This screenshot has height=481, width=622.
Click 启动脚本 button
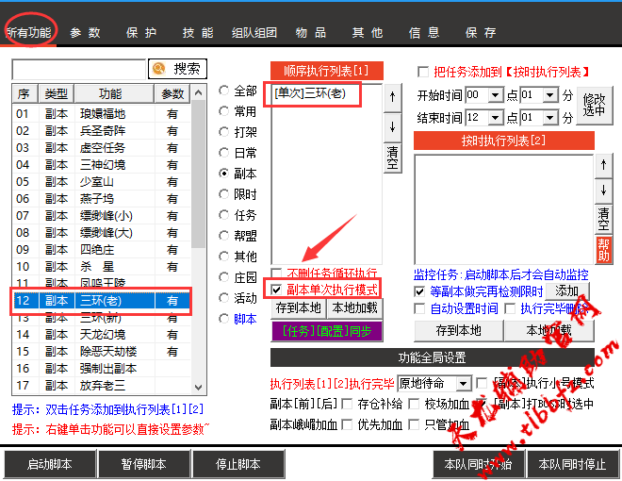pos(50,464)
